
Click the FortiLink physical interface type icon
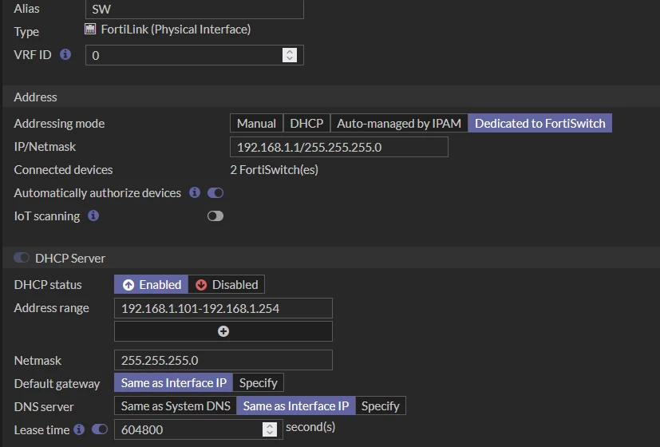pos(90,29)
